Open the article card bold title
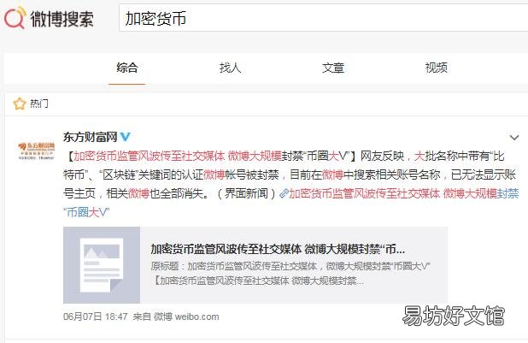528x343 pixels. [278, 249]
